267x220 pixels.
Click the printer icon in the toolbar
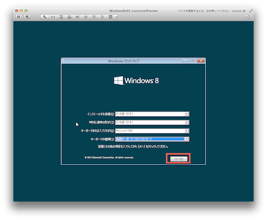(x=86, y=17)
